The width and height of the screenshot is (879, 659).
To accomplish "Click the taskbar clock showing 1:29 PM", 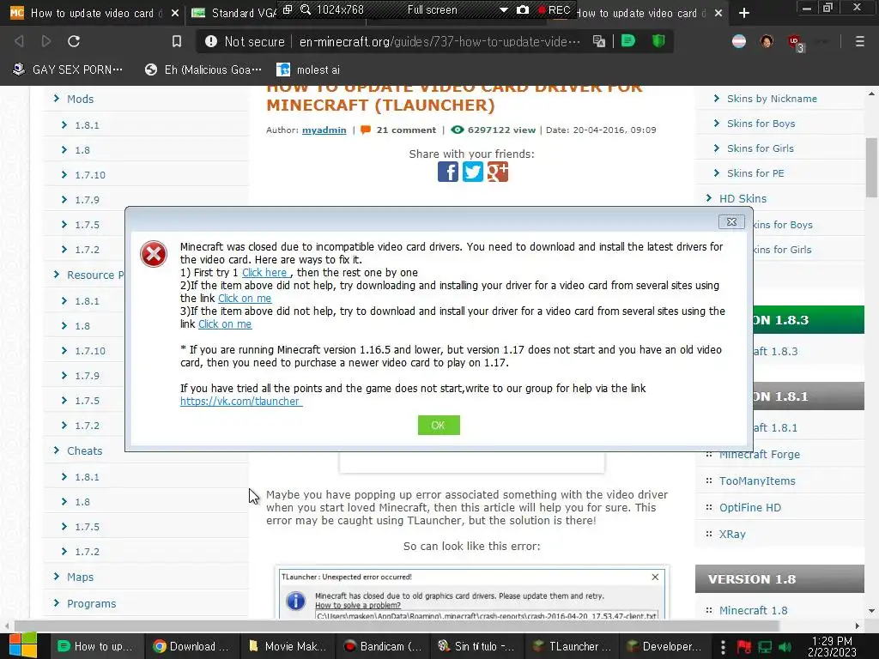I will (x=832, y=647).
